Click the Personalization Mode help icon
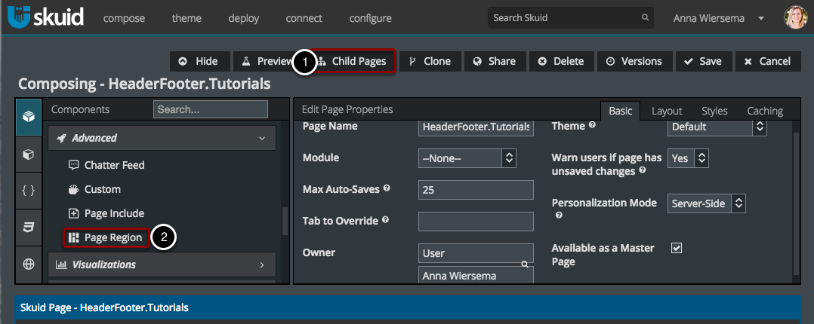 (x=559, y=215)
